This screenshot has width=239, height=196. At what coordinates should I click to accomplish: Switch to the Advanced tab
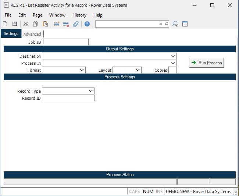click(x=32, y=34)
